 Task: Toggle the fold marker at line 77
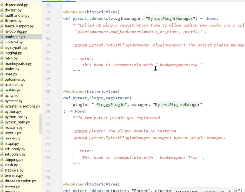click(x=61, y=164)
